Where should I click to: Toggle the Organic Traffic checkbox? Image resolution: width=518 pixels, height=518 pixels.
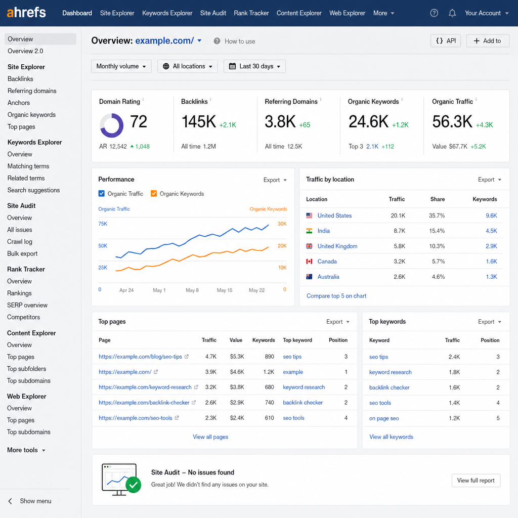click(x=101, y=194)
